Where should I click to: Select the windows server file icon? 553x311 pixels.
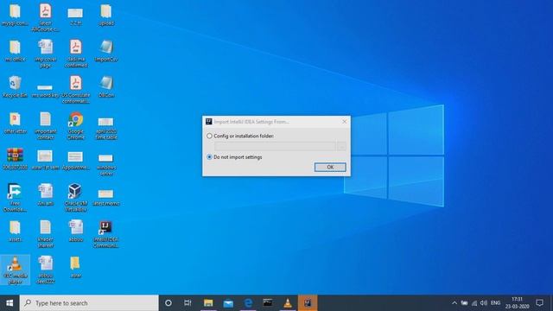point(105,165)
